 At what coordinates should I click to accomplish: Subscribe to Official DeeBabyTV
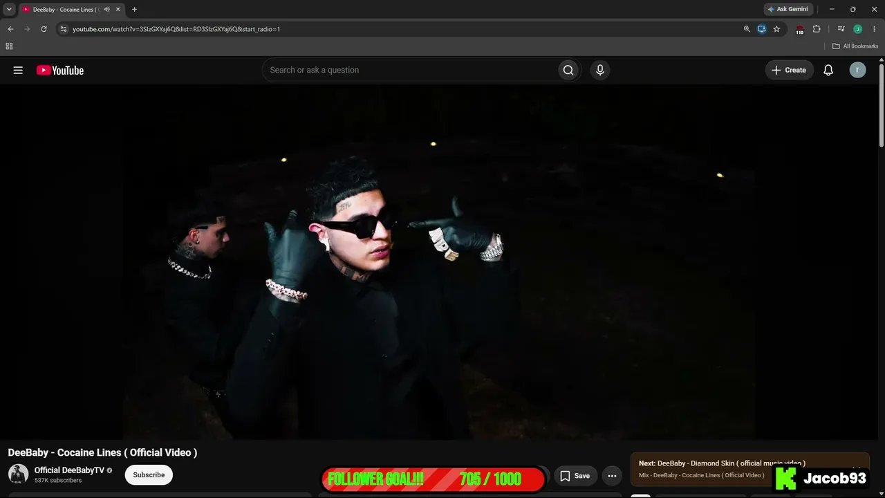(149, 475)
